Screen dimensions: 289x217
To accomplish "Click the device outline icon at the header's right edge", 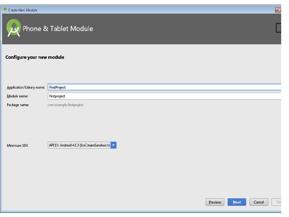I will 278,28.
